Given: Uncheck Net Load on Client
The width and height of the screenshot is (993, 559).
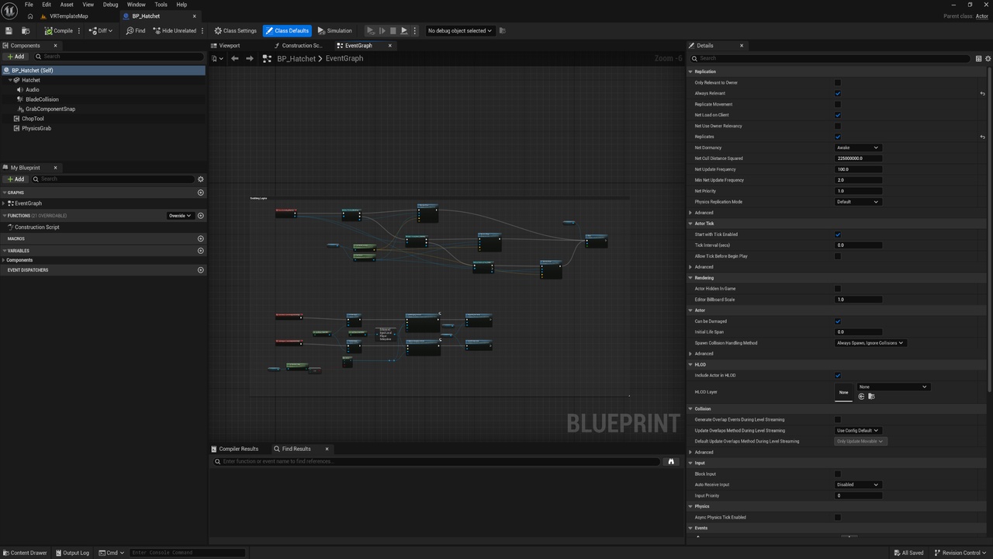Looking at the screenshot, I should click(x=838, y=115).
